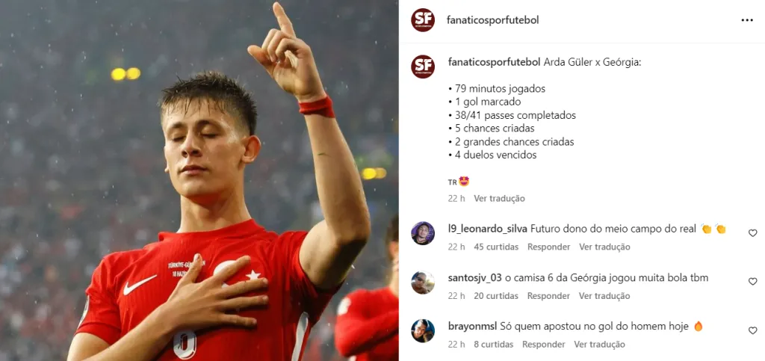Image resolution: width=765 pixels, height=361 pixels.
Task: View the 20 curtidas likes list
Action: (x=496, y=296)
